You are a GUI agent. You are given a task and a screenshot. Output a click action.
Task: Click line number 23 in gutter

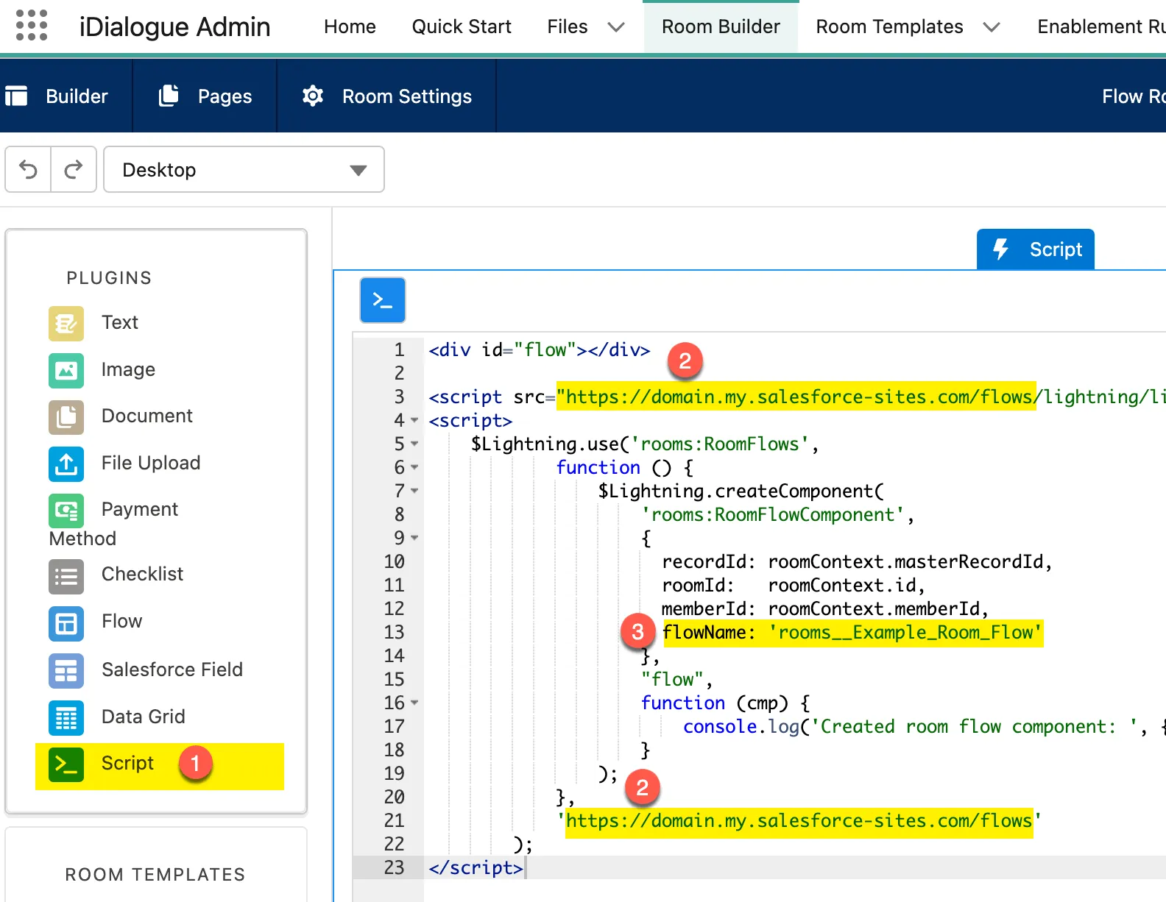tap(394, 868)
